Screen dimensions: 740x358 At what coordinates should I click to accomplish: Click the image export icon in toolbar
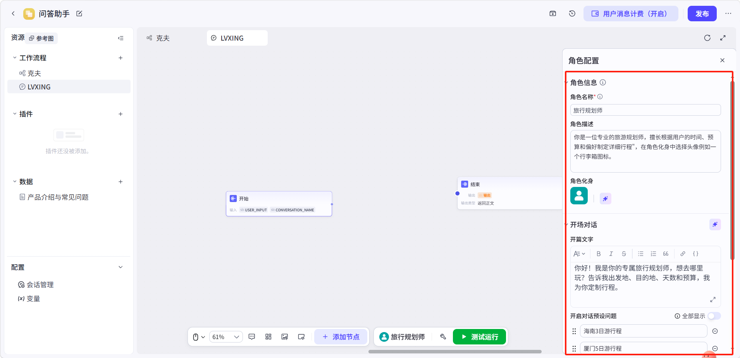(x=285, y=337)
